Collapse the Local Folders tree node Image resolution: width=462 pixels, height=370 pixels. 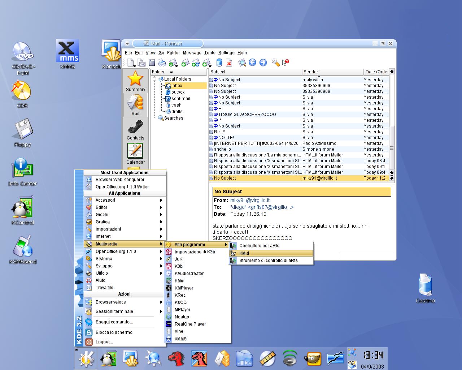(x=154, y=79)
